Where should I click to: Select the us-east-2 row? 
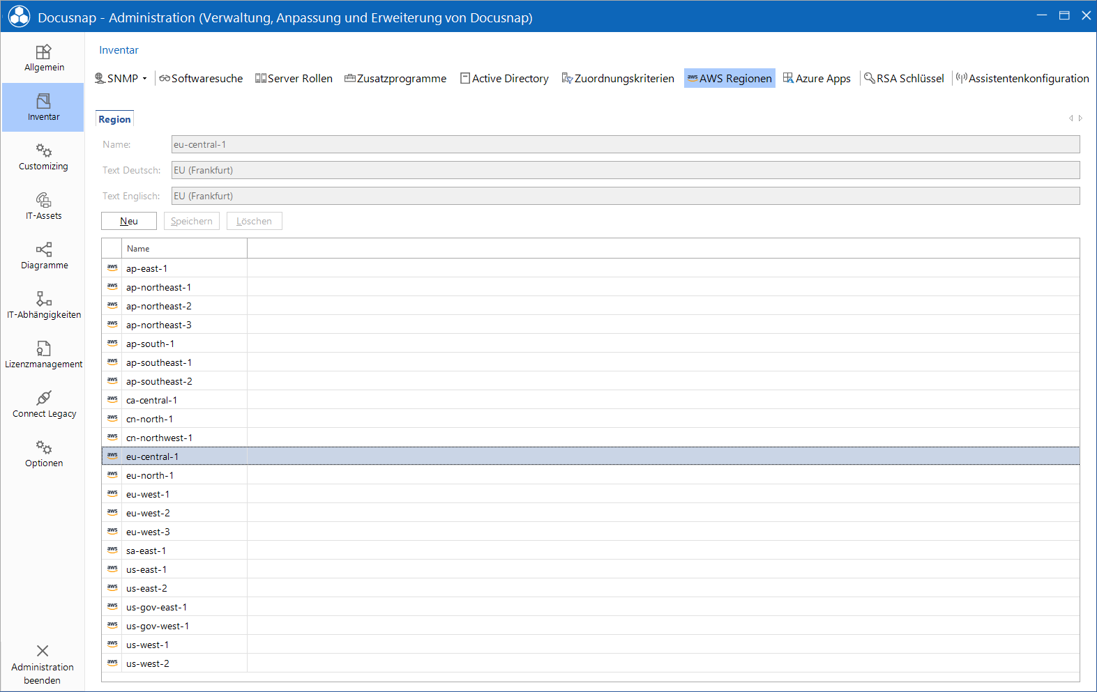tap(591, 588)
